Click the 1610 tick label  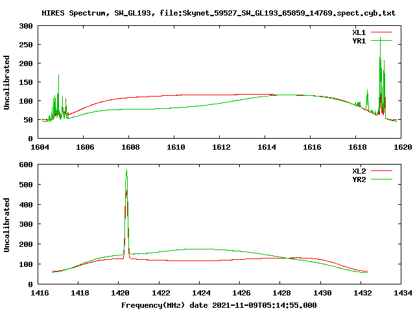pyautogui.click(x=176, y=147)
